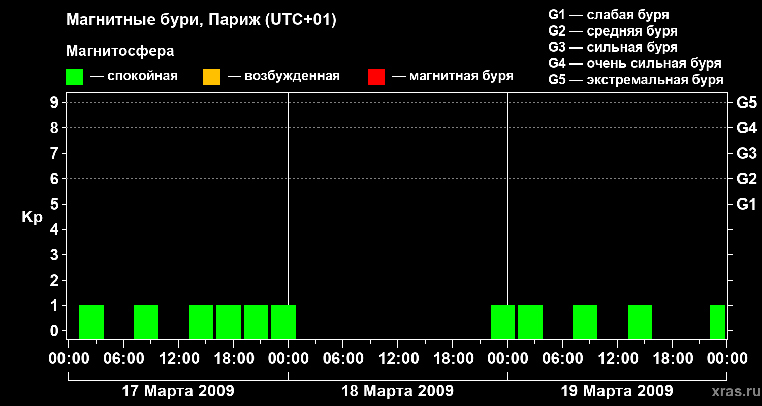This screenshot has width=762, height=406.
Task: Click the 'Kp' axis label
Action: click(x=32, y=217)
